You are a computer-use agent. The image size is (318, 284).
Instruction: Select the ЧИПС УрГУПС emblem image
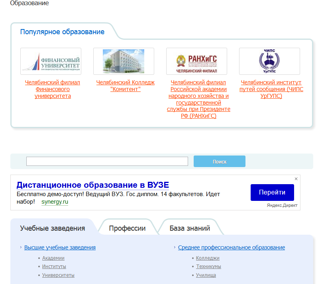click(269, 61)
